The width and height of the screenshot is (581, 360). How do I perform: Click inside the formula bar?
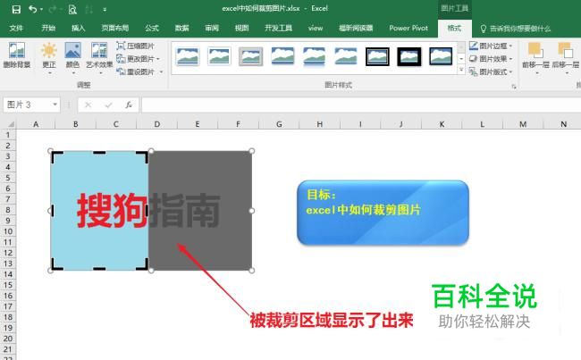point(361,105)
